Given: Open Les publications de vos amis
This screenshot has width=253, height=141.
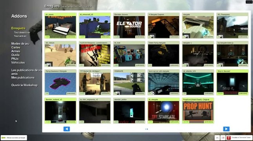Looking at the screenshot, I should 27,72.
